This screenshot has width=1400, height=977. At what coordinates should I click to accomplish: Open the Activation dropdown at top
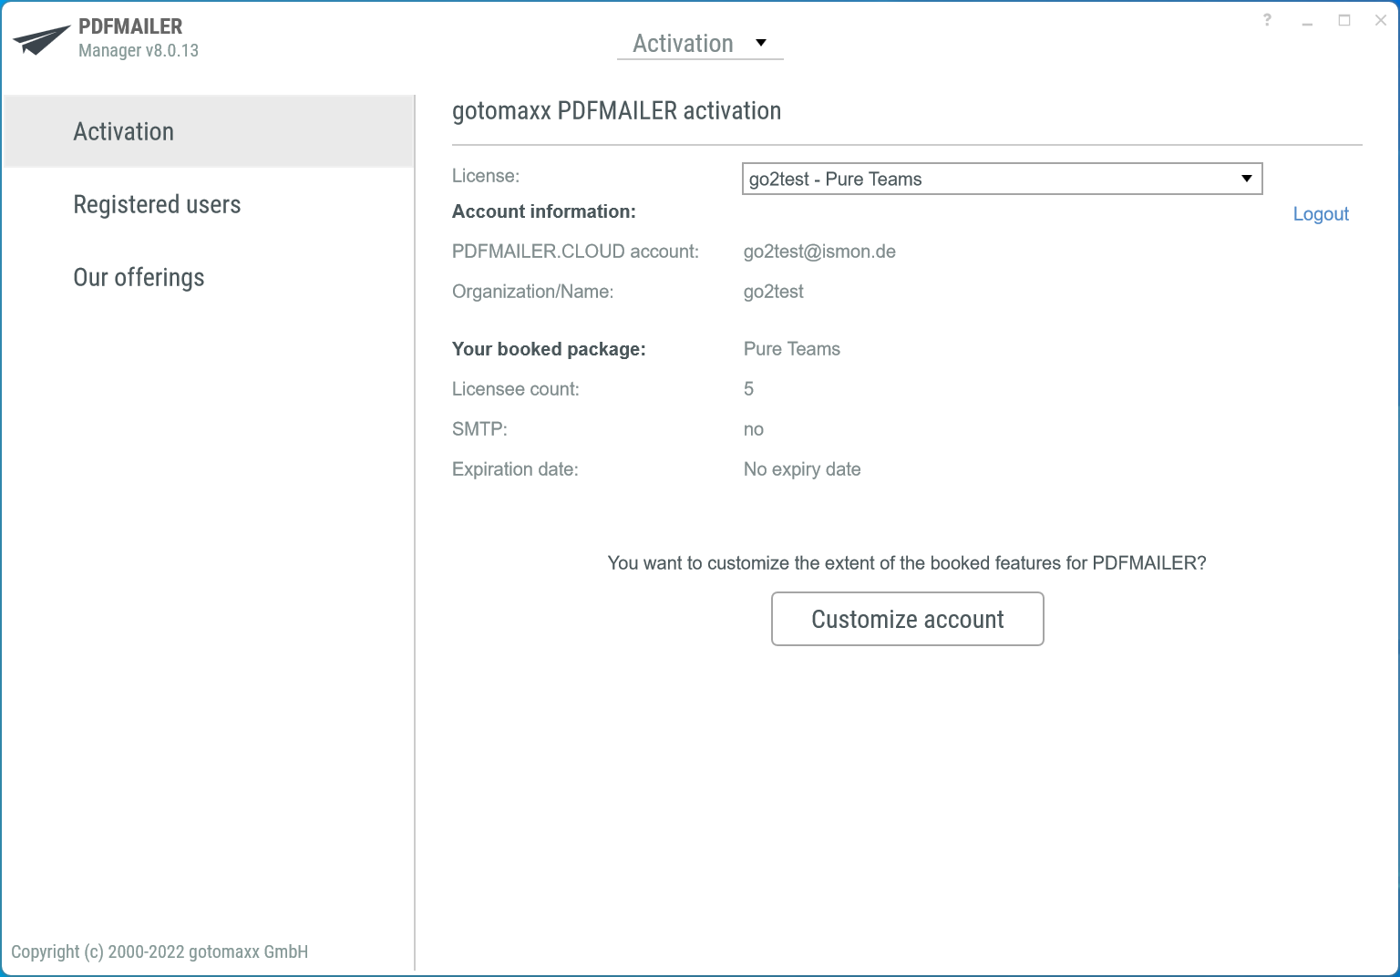[x=700, y=43]
